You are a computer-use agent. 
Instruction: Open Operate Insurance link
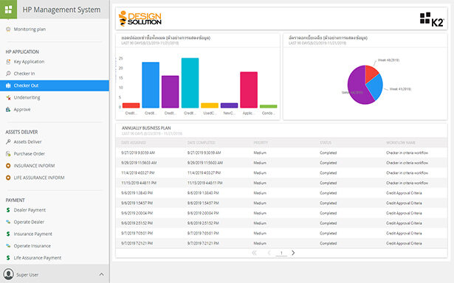tap(32, 246)
